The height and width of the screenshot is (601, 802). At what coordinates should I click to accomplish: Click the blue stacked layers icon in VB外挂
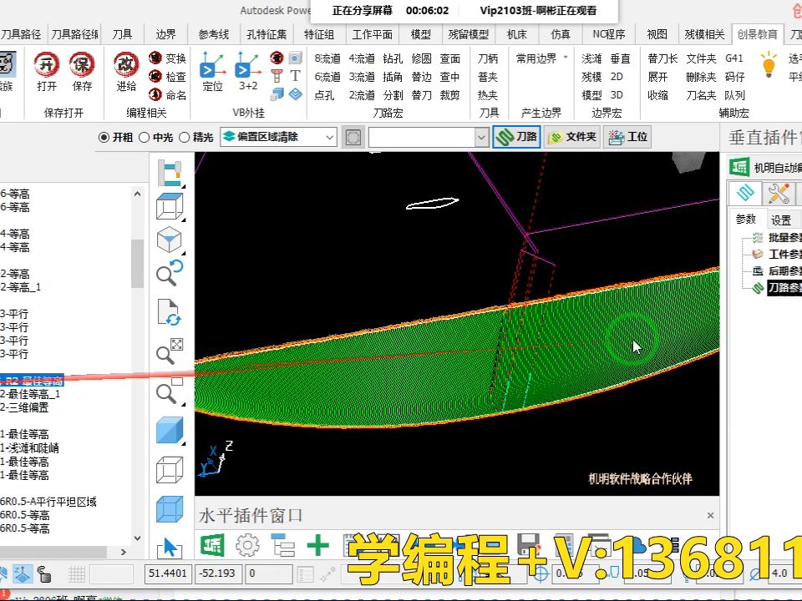click(295, 94)
